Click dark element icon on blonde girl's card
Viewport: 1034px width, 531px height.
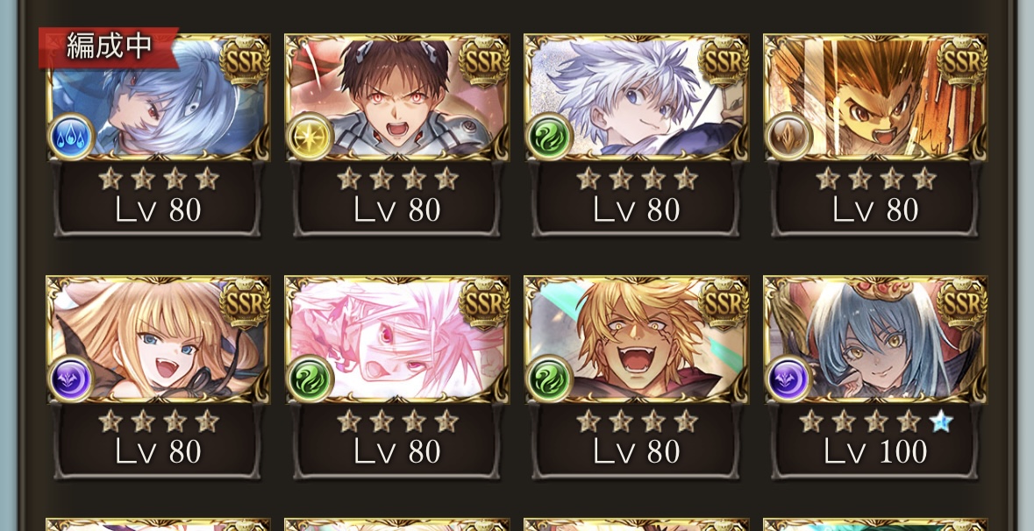tap(71, 379)
